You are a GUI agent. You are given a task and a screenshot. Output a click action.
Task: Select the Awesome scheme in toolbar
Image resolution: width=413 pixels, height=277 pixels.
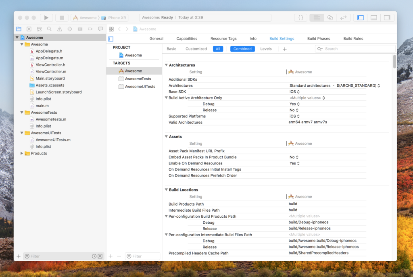click(85, 18)
